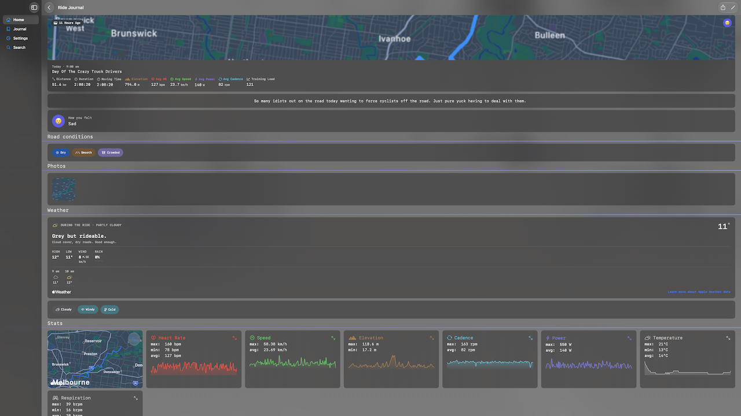Select Search in the sidebar
The width and height of the screenshot is (741, 416).
tap(20, 47)
